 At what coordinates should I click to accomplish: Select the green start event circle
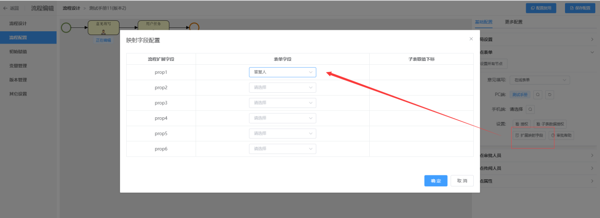(66, 28)
